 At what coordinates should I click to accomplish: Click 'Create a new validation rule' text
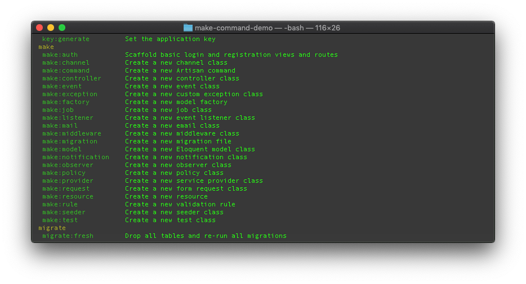(x=180, y=204)
